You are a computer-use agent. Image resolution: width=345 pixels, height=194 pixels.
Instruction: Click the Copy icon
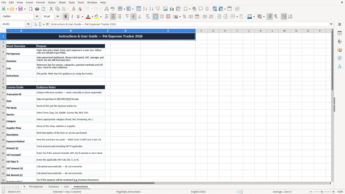(x=57, y=9)
